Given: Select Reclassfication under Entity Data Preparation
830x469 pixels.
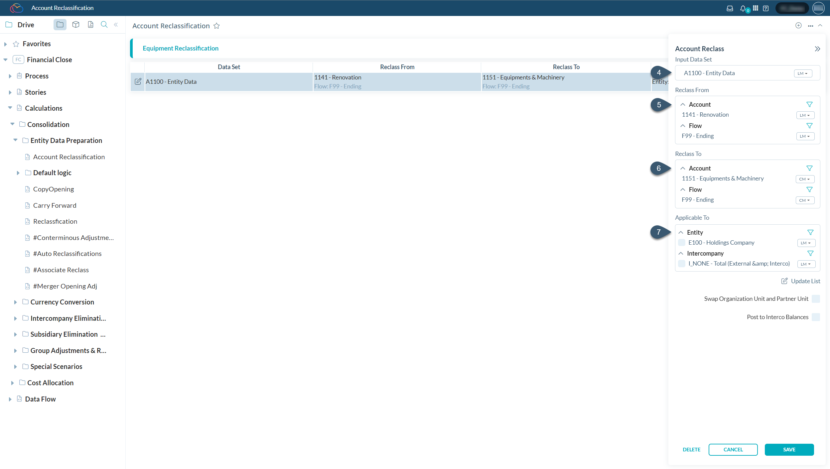Looking at the screenshot, I should [55, 221].
